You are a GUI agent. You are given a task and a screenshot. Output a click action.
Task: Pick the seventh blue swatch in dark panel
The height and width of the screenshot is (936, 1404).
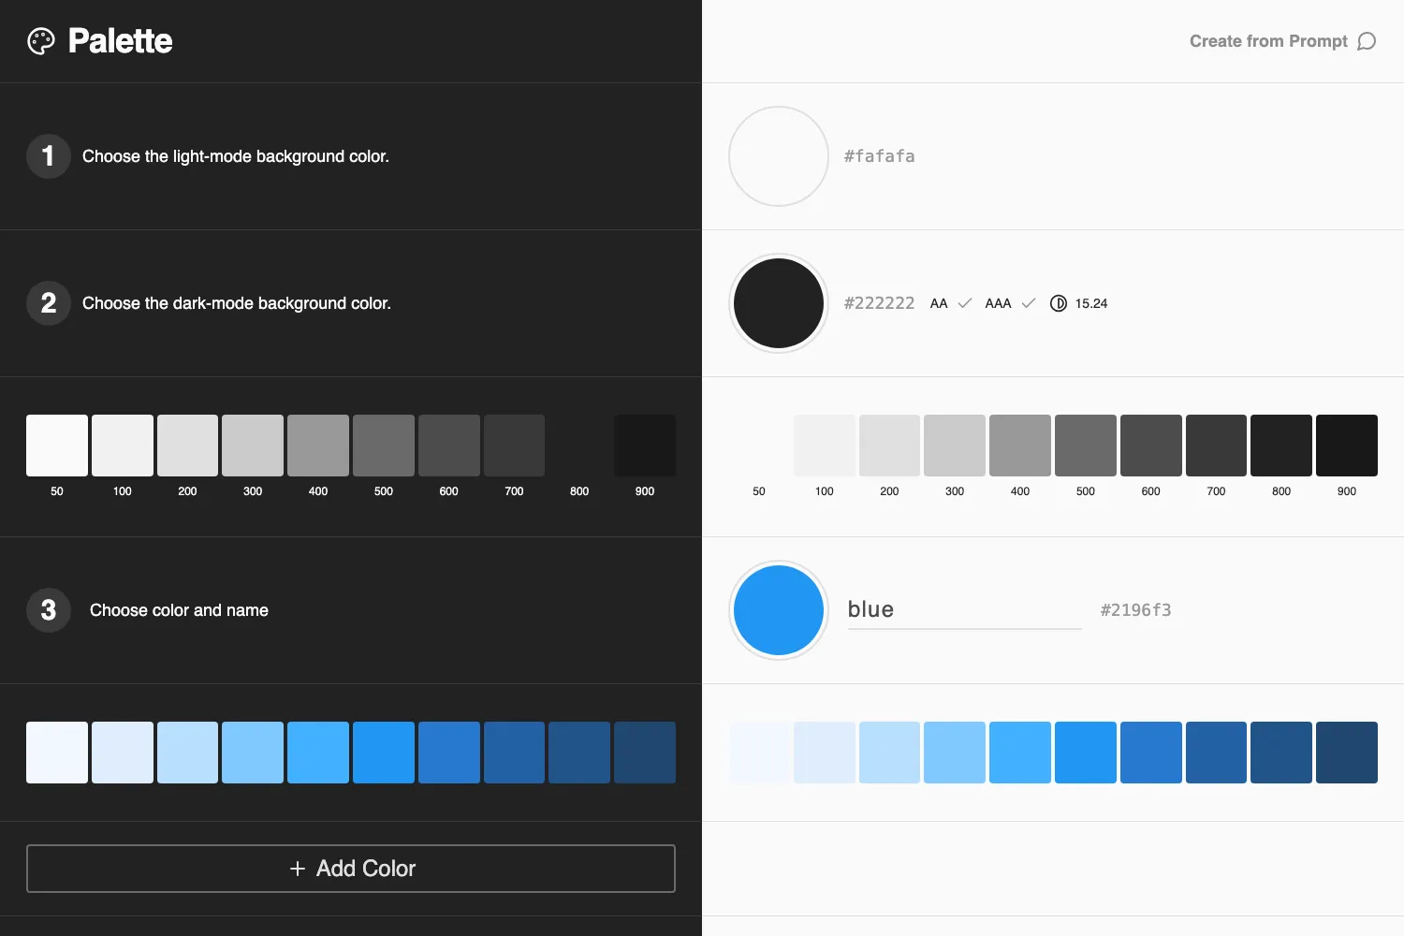(449, 753)
